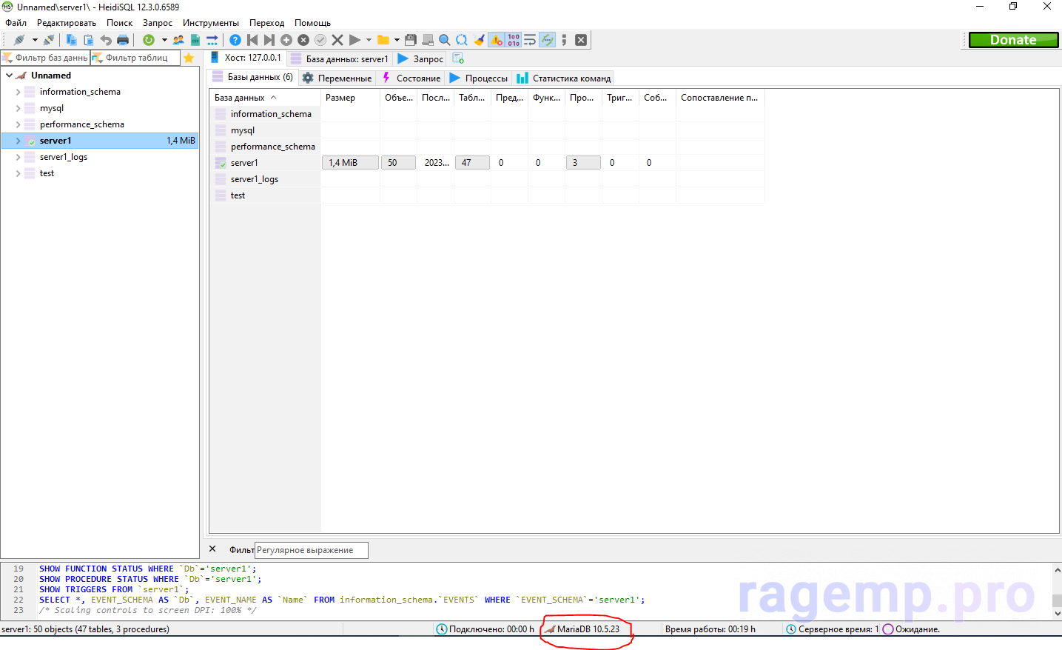Image resolution: width=1062 pixels, height=650 pixels.
Task: Click the Copy toolbar icon
Action: click(72, 40)
